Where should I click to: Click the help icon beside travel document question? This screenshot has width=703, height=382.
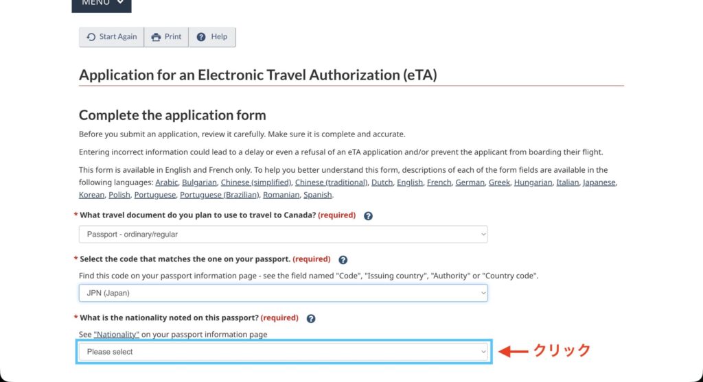point(368,215)
